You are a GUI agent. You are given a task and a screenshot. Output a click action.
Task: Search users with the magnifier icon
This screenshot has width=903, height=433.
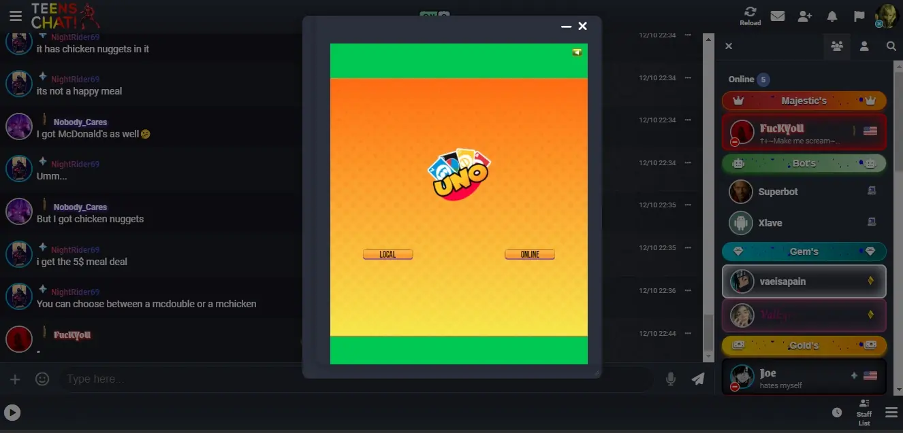(x=891, y=46)
